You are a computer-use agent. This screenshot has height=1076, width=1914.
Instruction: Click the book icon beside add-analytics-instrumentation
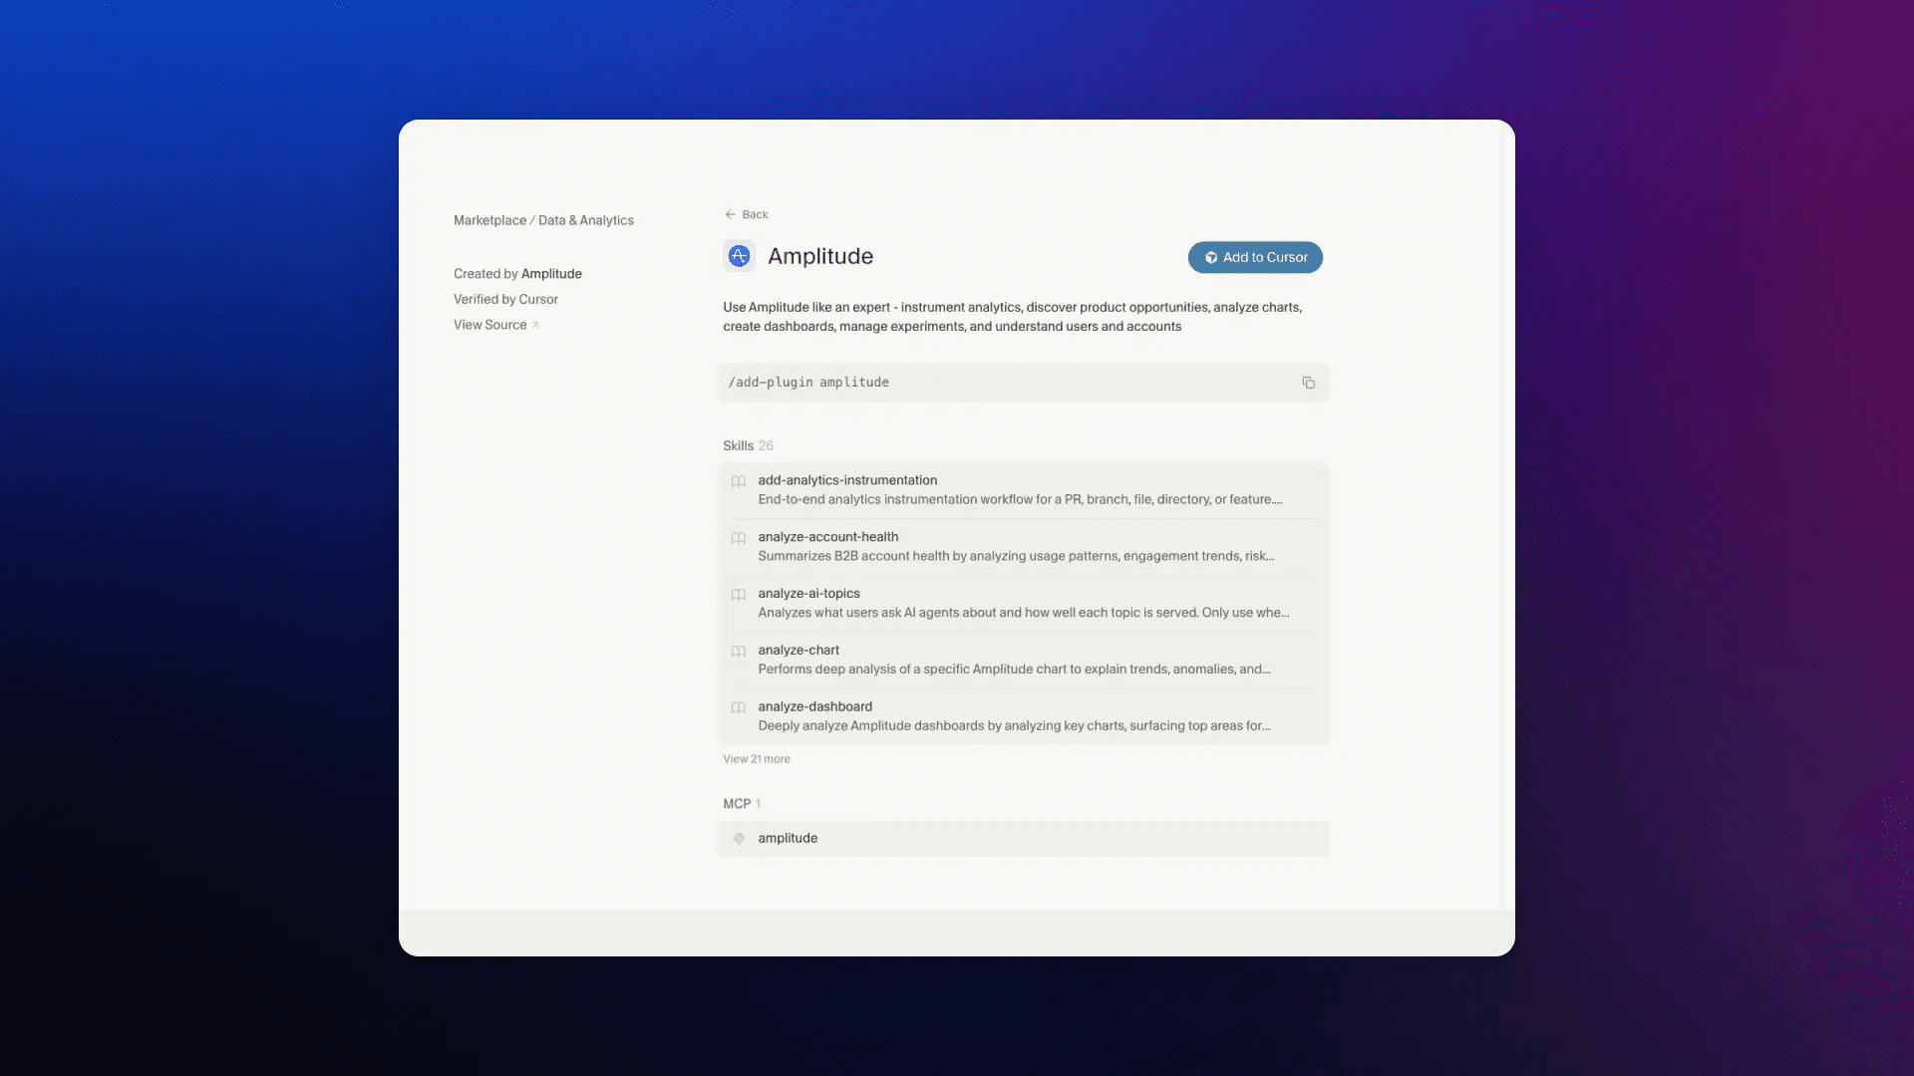pyautogui.click(x=739, y=481)
